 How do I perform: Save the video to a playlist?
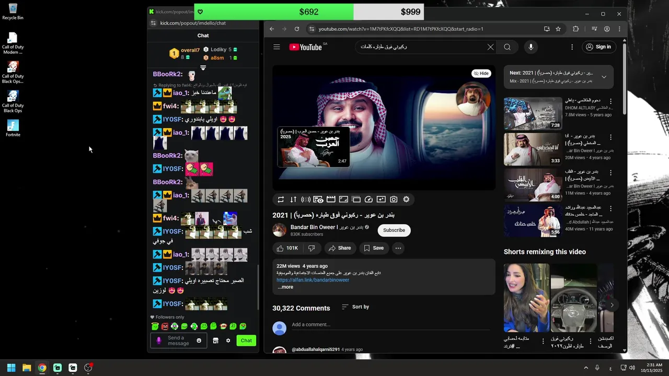(374, 248)
